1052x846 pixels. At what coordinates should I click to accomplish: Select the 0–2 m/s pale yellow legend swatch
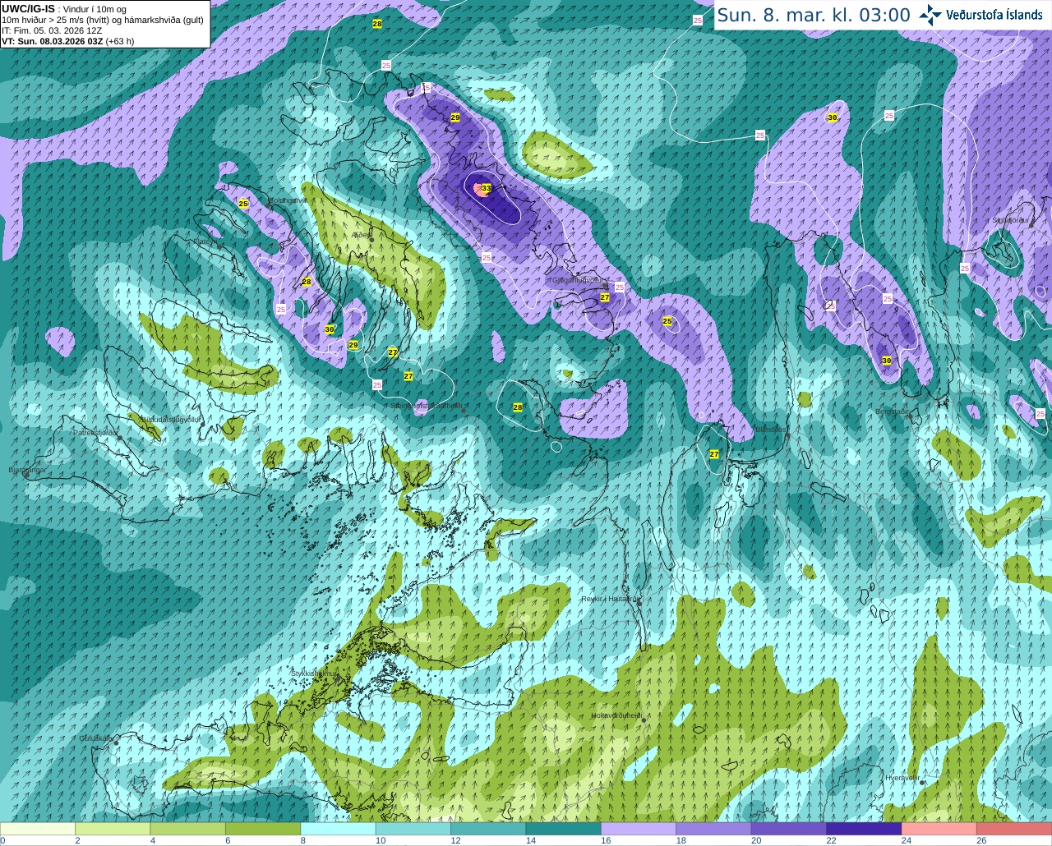coord(38,829)
